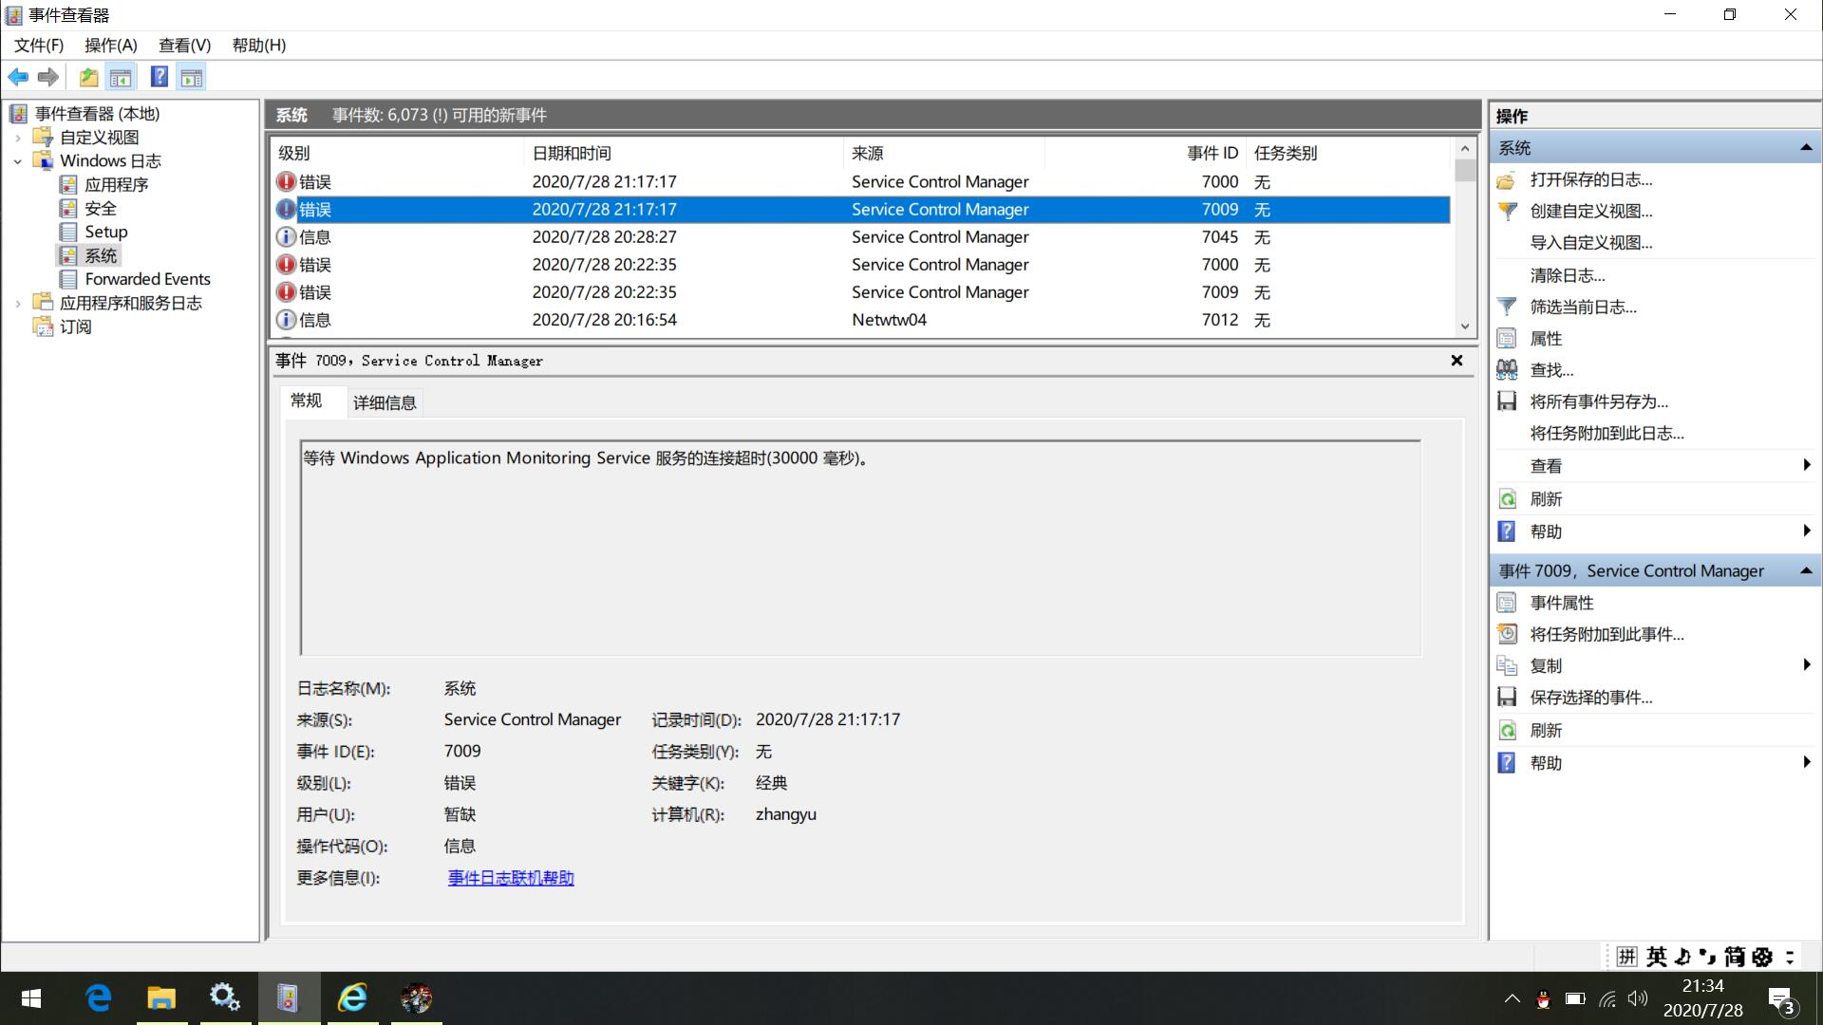Open Settings gear from taskbar
1823x1025 pixels.
click(224, 998)
